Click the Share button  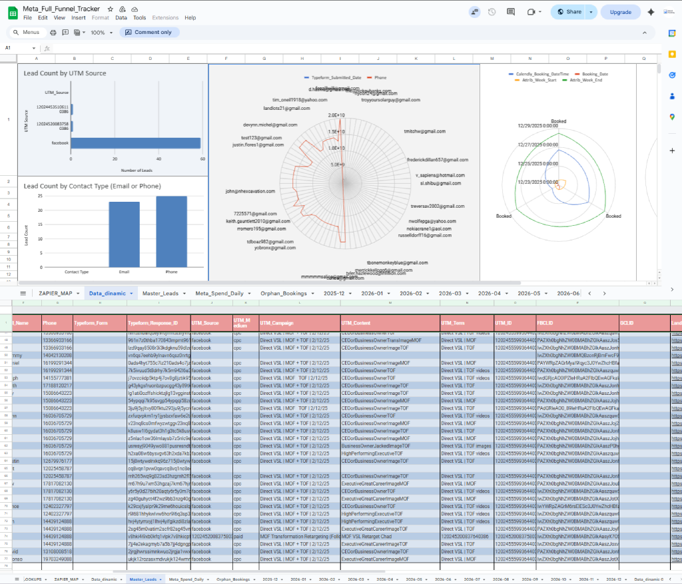point(571,12)
